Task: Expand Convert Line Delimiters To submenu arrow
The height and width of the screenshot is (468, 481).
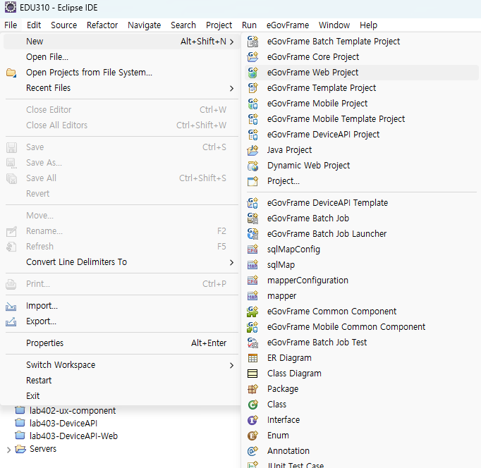Action: point(231,262)
